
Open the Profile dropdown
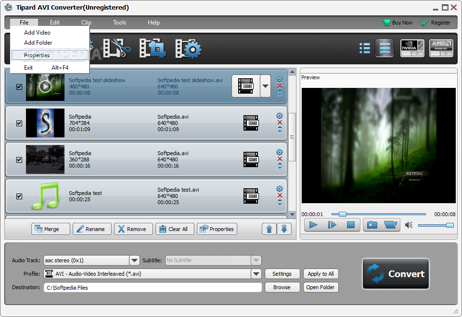256,274
